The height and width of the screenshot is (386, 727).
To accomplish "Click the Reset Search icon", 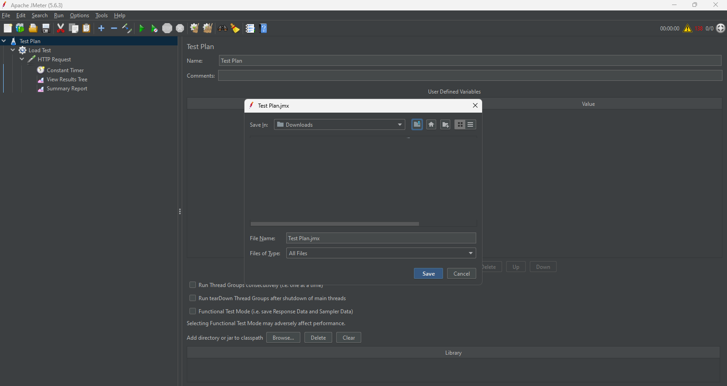I will click(235, 28).
